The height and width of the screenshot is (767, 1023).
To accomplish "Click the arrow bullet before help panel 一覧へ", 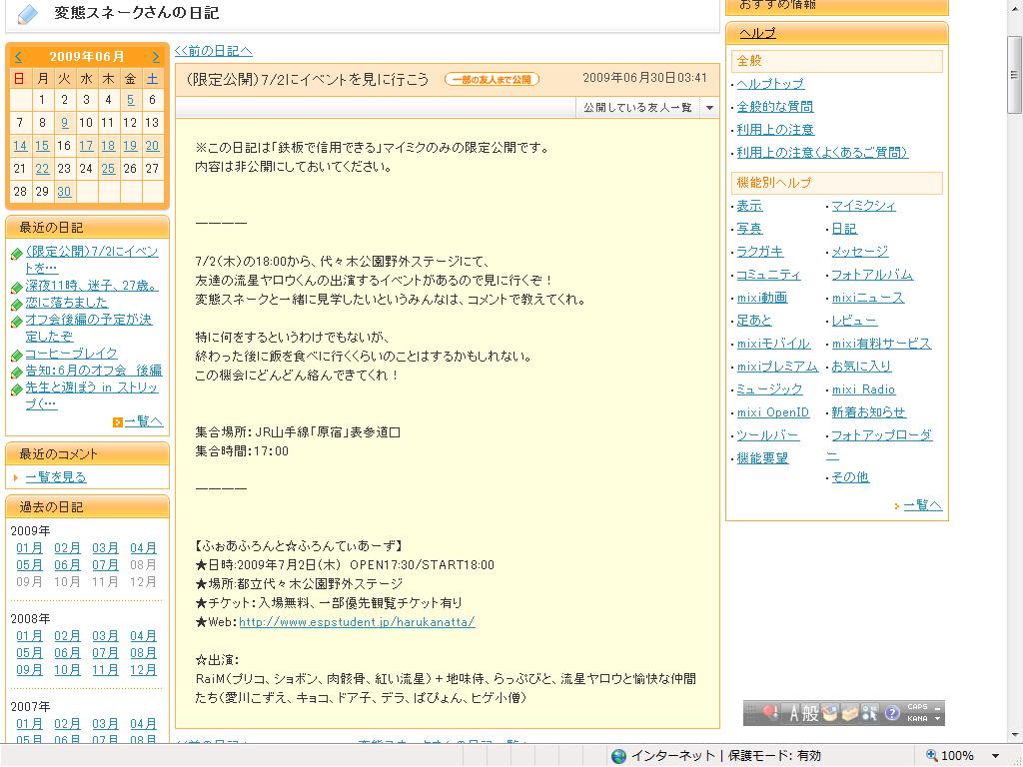I will pos(898,506).
